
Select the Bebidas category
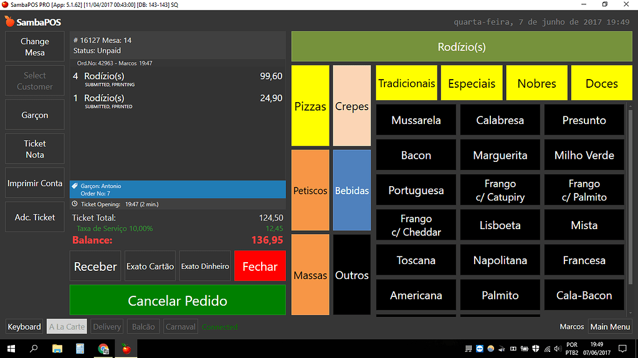[352, 191]
